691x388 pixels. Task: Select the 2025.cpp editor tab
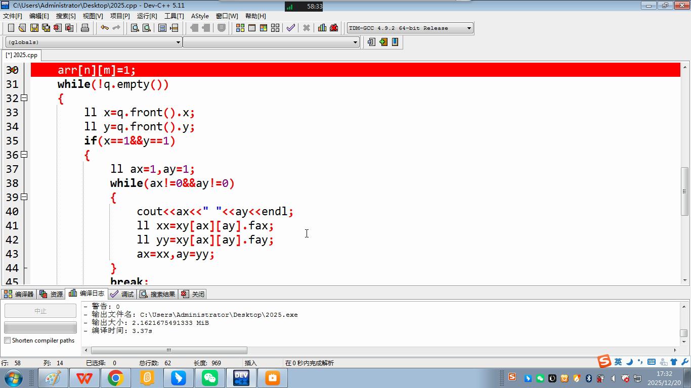21,55
